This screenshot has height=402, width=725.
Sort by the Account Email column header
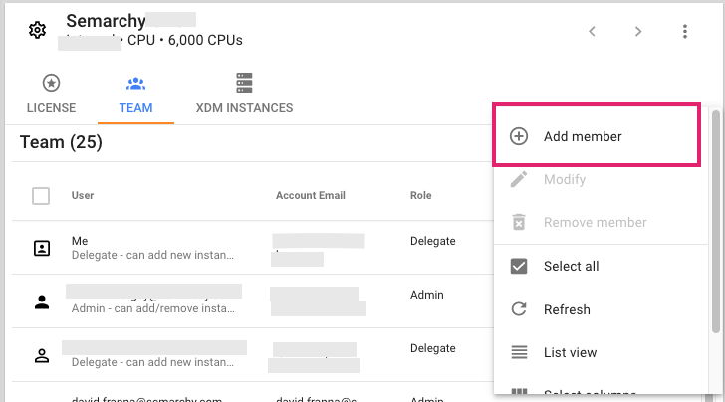tap(311, 195)
